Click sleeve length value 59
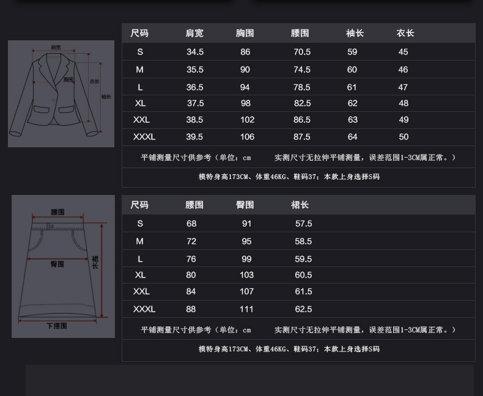 (x=352, y=52)
